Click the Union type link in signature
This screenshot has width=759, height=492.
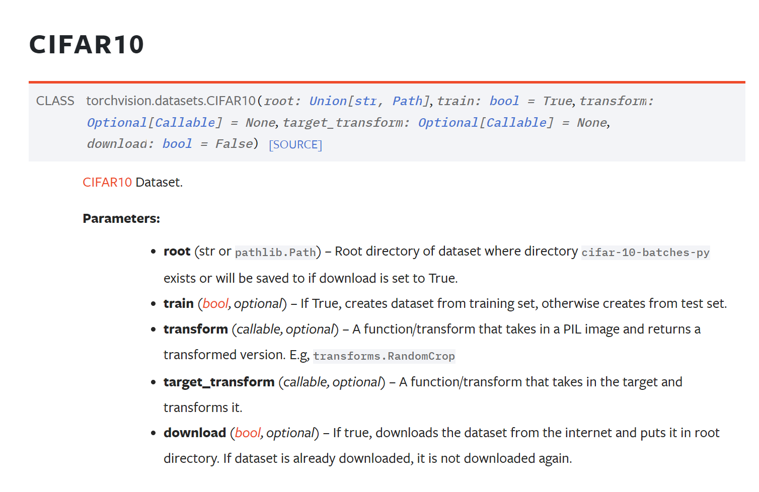tap(328, 101)
